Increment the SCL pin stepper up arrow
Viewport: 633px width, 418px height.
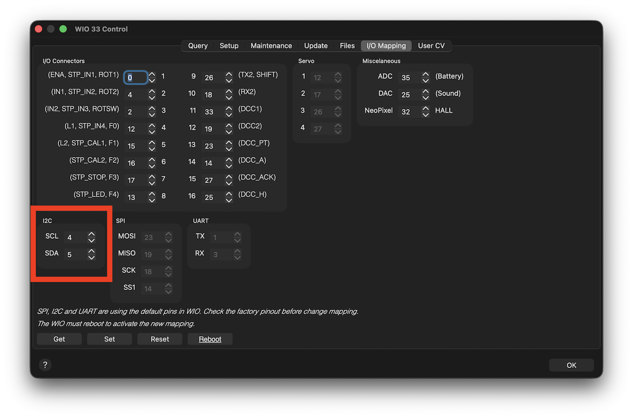click(92, 234)
